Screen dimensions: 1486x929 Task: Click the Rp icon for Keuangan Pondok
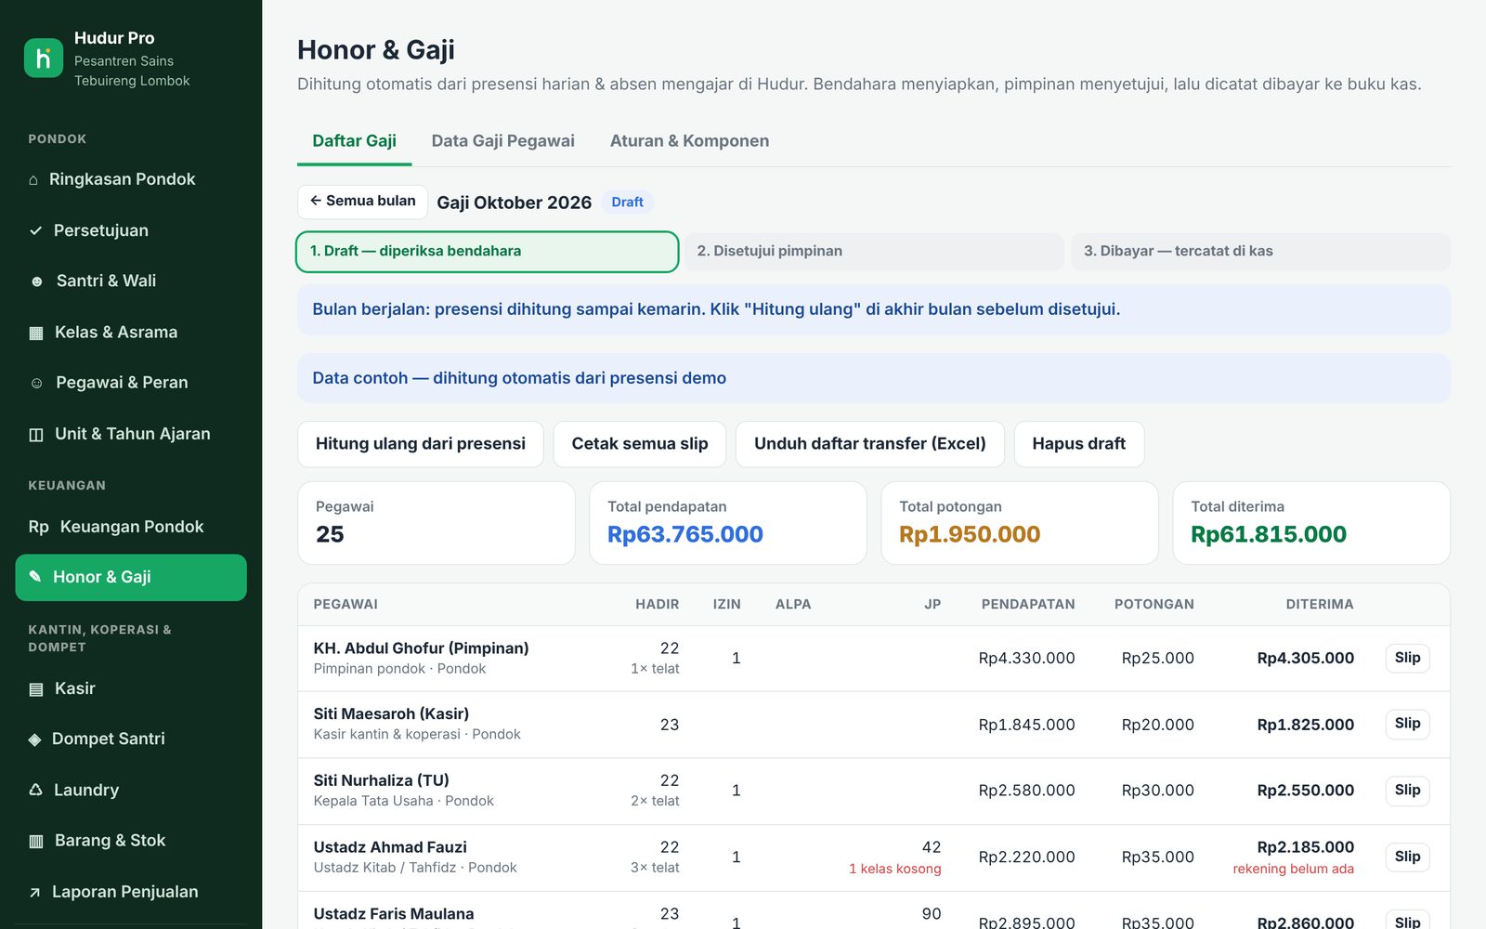tap(38, 527)
